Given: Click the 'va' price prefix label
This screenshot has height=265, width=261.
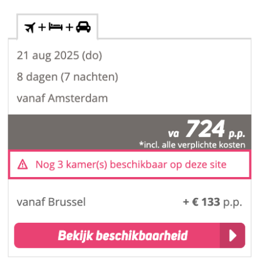Looking at the screenshot, I should pos(173,134).
